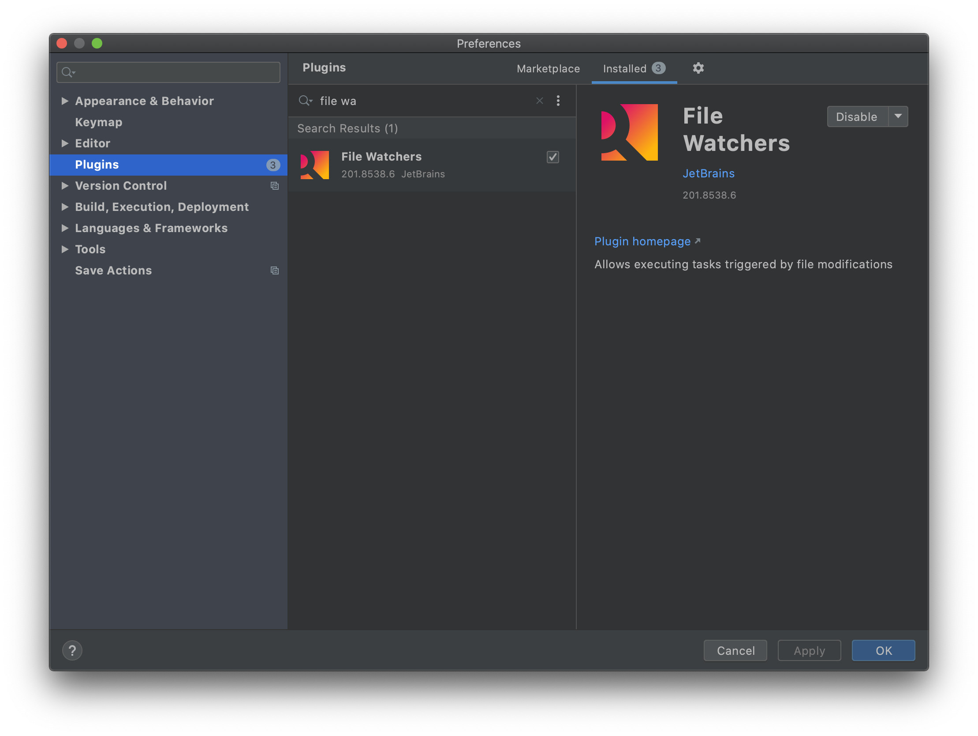Click the large File Watchers logo
Viewport: 978px width, 736px height.
pyautogui.click(x=629, y=132)
